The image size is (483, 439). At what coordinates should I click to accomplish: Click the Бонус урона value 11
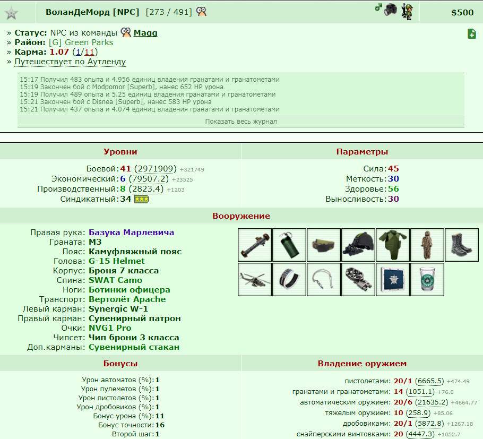point(160,416)
